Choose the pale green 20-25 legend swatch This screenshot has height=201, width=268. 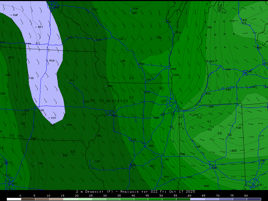point(85,199)
